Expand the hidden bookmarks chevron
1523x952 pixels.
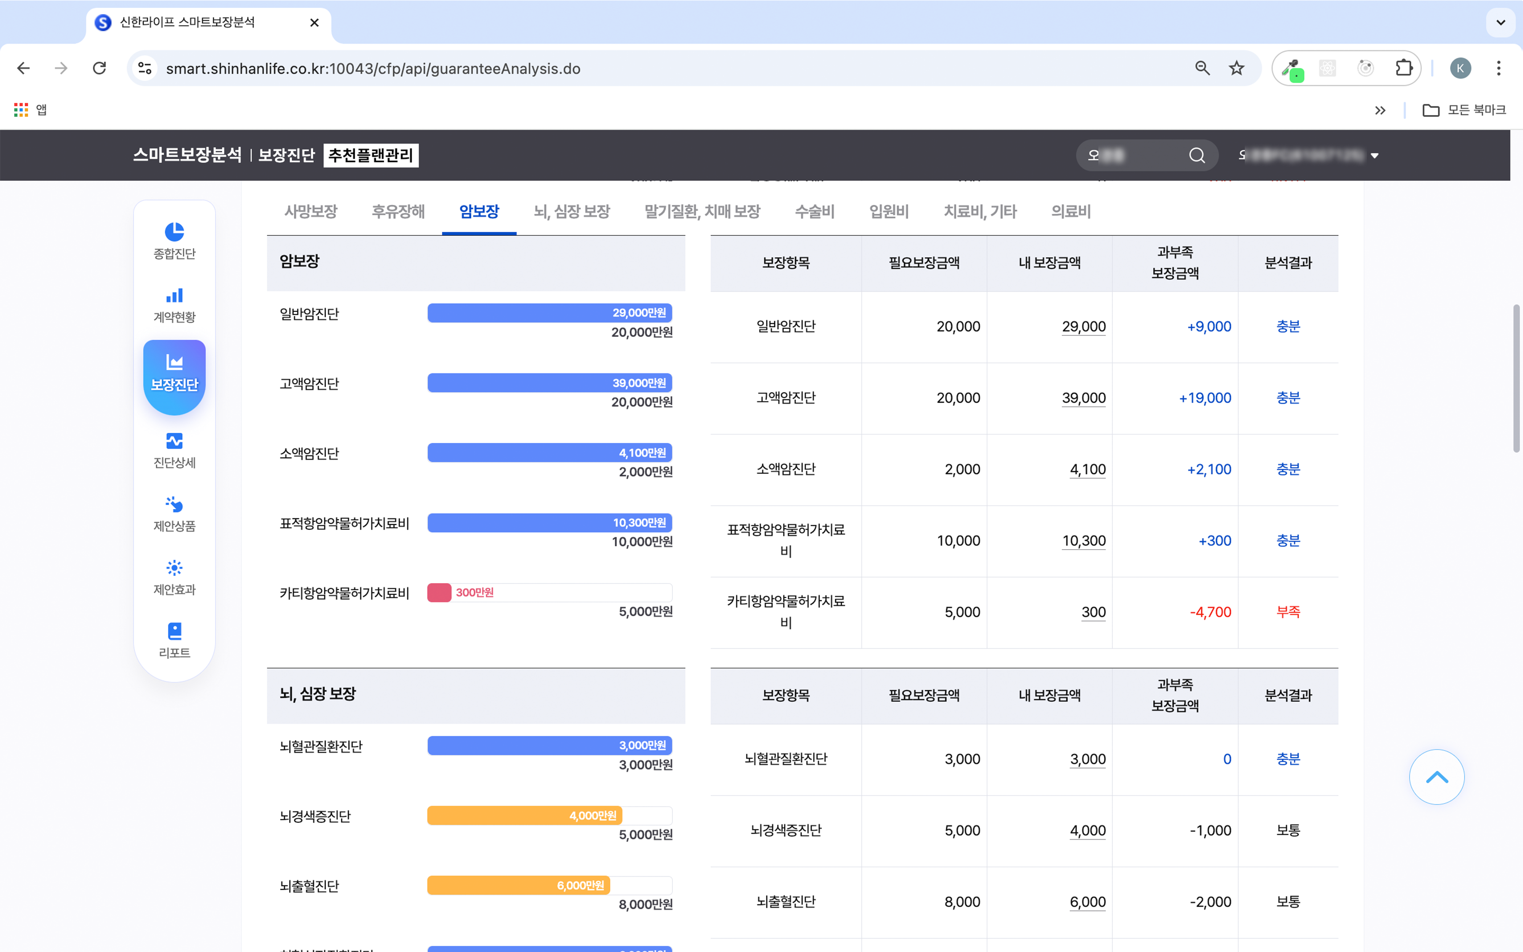click(x=1379, y=110)
